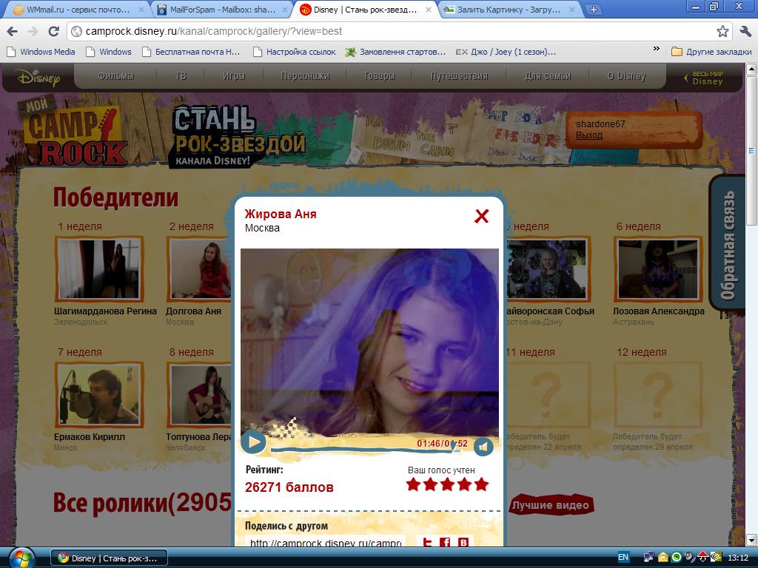
Task: Click the Выход logout link
Action: 588,135
